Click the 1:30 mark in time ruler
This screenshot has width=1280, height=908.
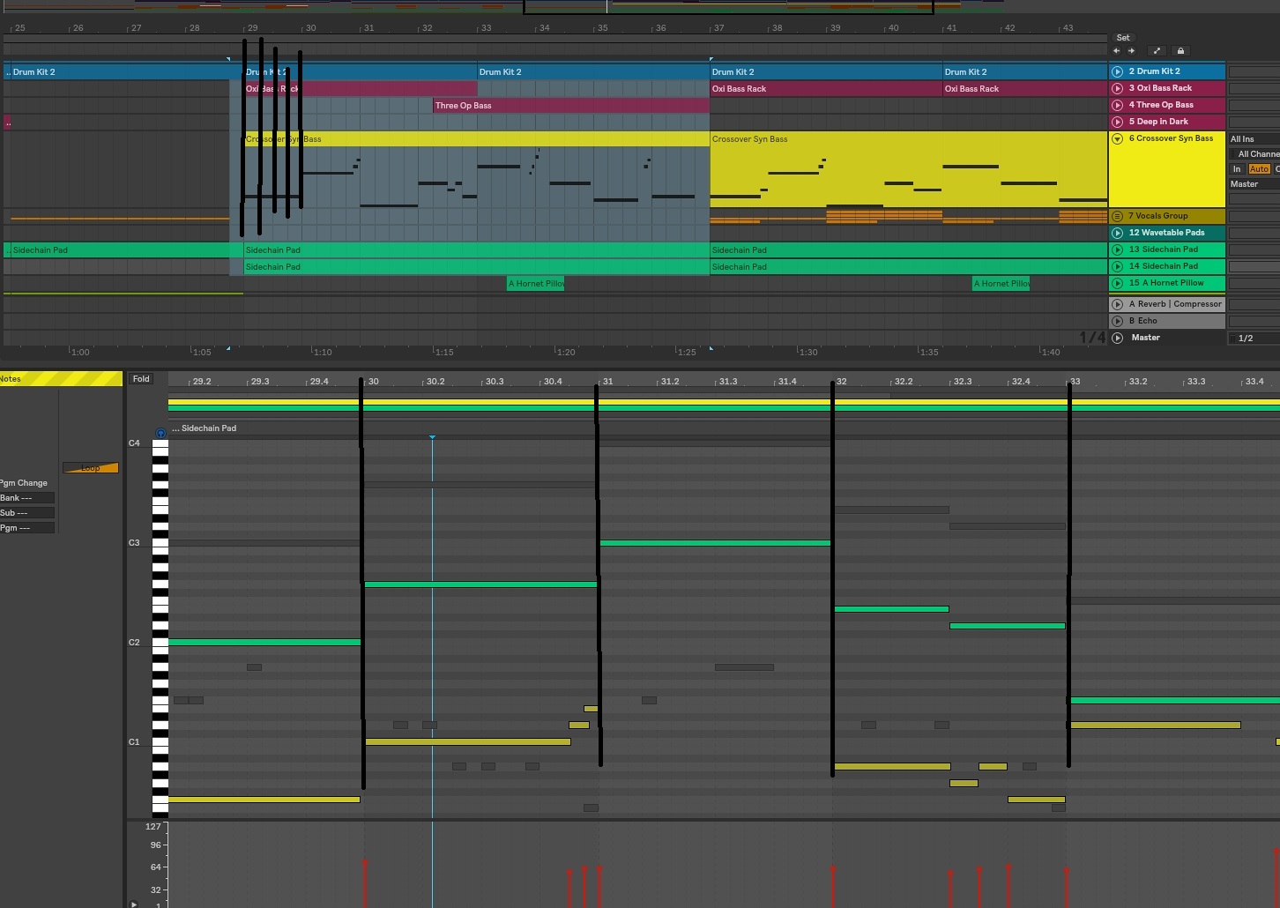pyautogui.click(x=807, y=353)
